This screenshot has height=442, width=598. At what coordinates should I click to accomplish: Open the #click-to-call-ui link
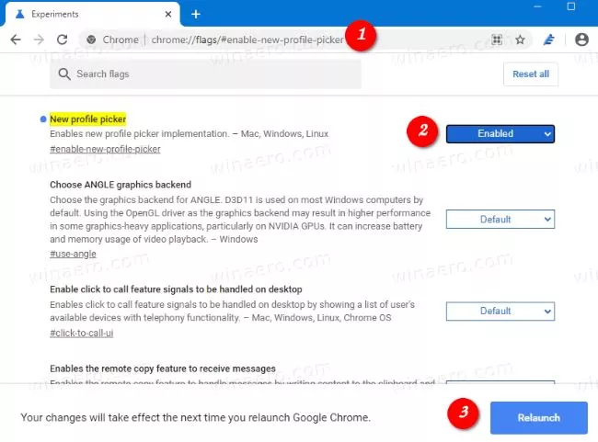[81, 333]
